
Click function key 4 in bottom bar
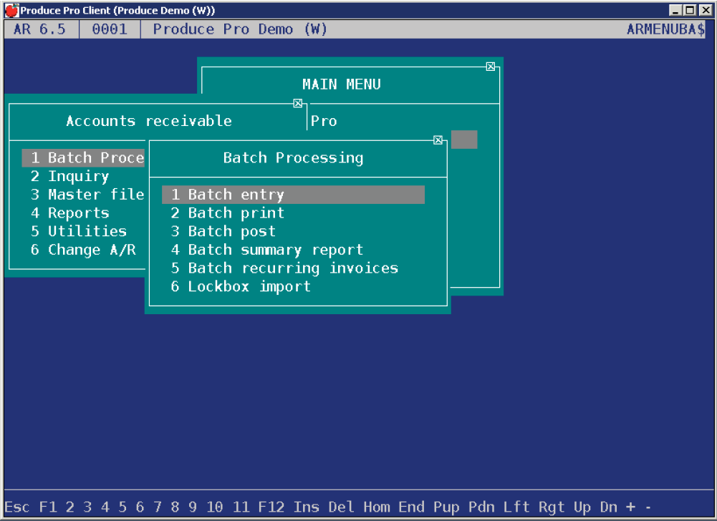(x=105, y=507)
